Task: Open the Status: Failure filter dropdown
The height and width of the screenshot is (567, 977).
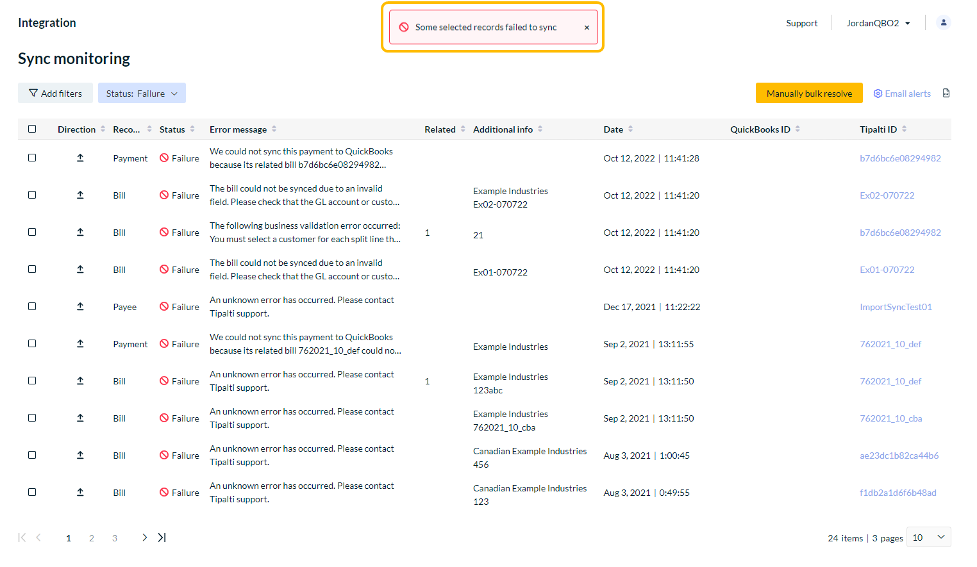Action: [142, 94]
